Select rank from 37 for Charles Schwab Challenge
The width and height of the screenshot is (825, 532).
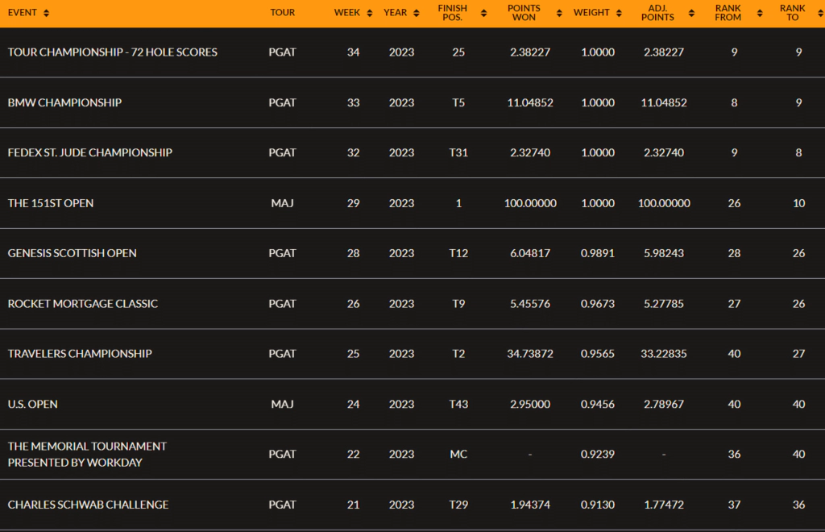(x=734, y=505)
